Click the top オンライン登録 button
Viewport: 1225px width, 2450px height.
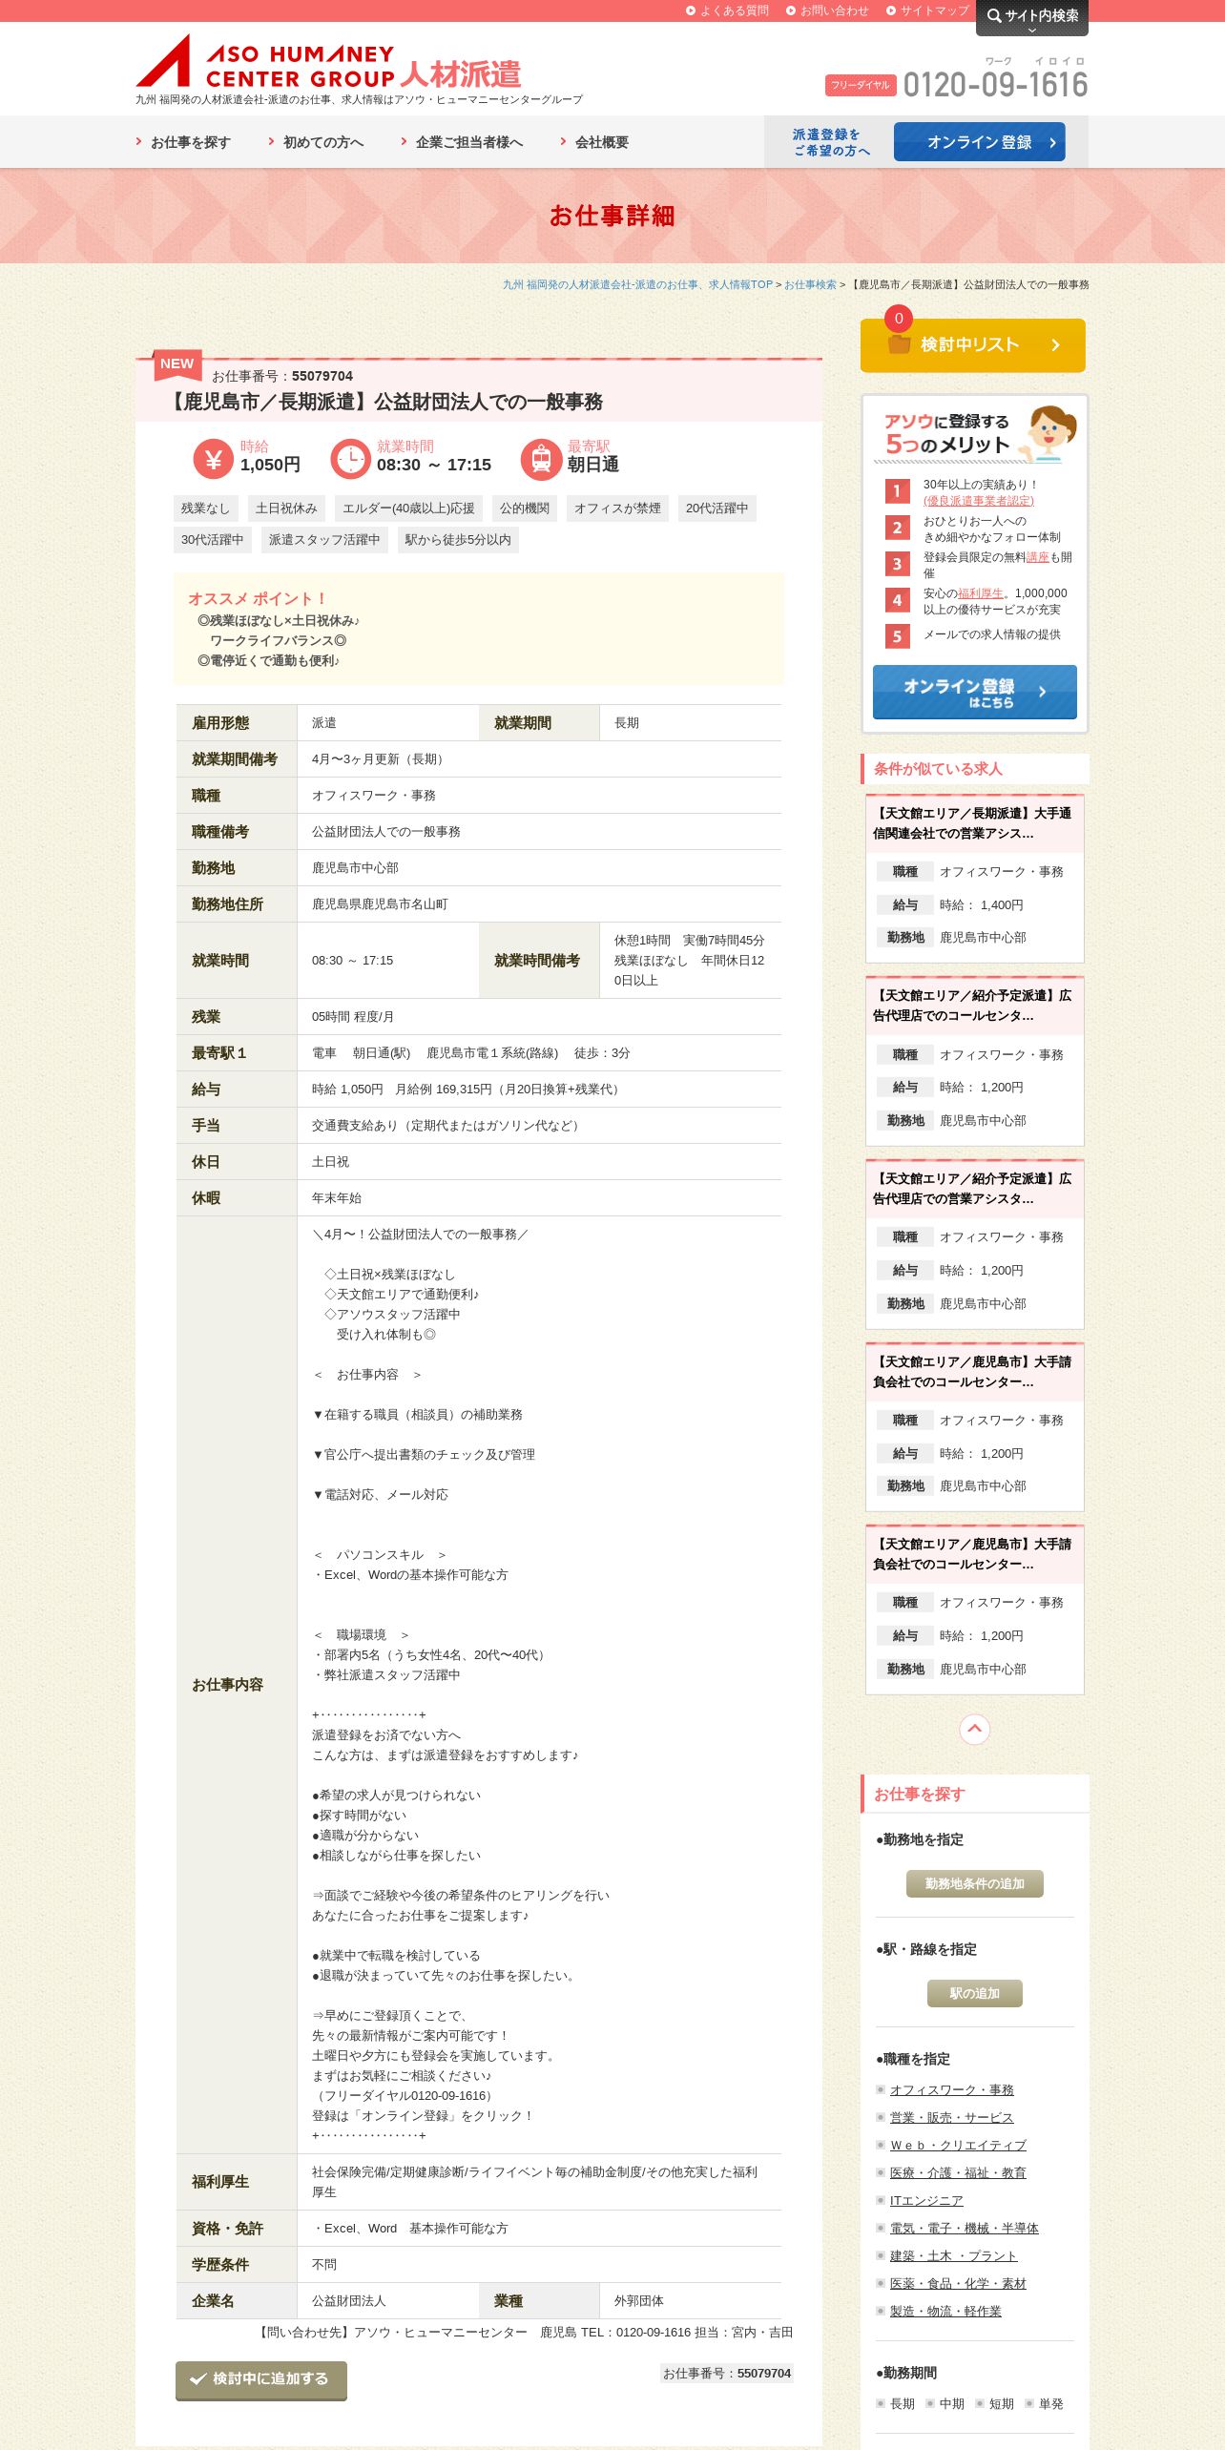click(980, 142)
